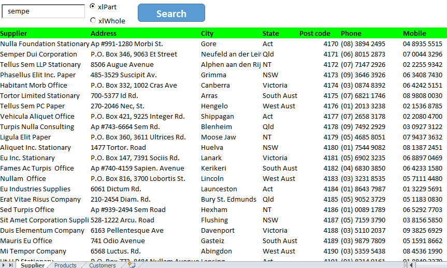Image resolution: width=447 pixels, height=268 pixels.
Task: Click the Mobile column header
Action: coord(414,33)
